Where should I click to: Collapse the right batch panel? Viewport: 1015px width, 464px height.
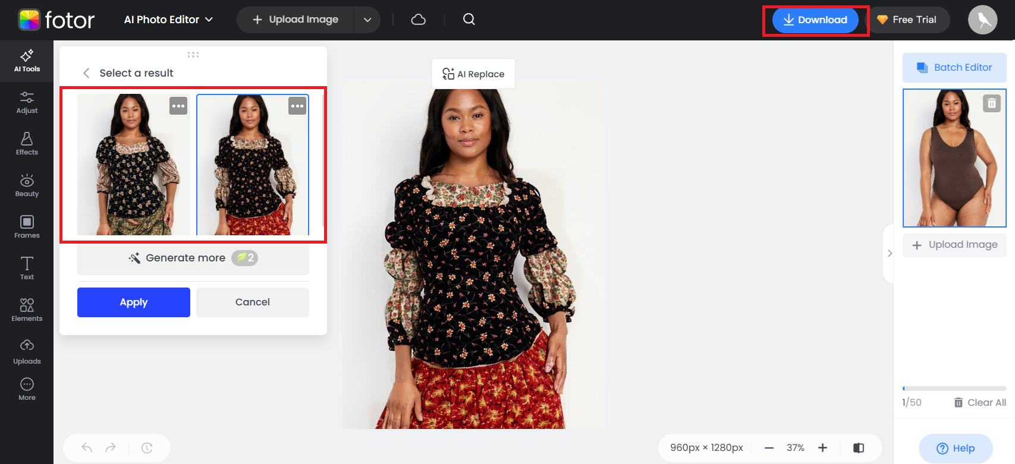pos(889,253)
